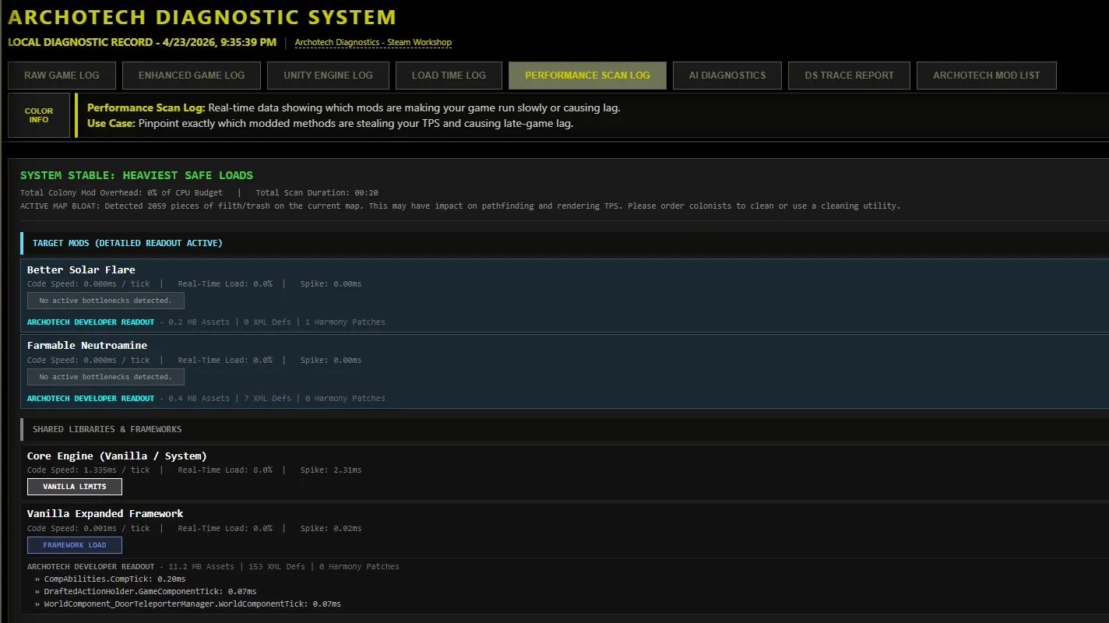Viewport: 1109px width, 623px height.
Task: Open the Unity Engine Log tab
Action: click(x=328, y=76)
